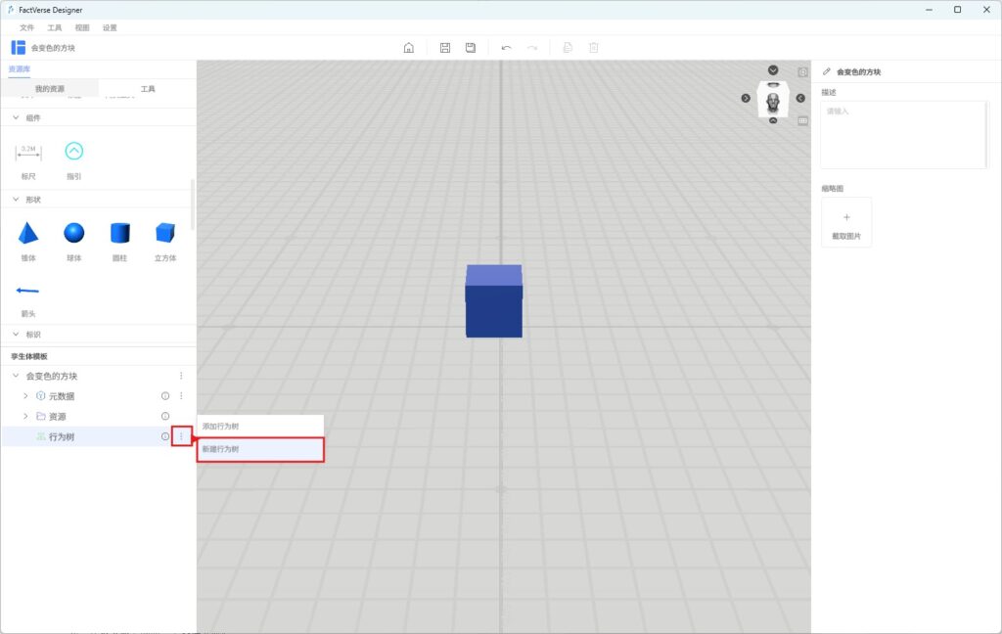Expand the 元数据 metadata tree node

(x=25, y=396)
